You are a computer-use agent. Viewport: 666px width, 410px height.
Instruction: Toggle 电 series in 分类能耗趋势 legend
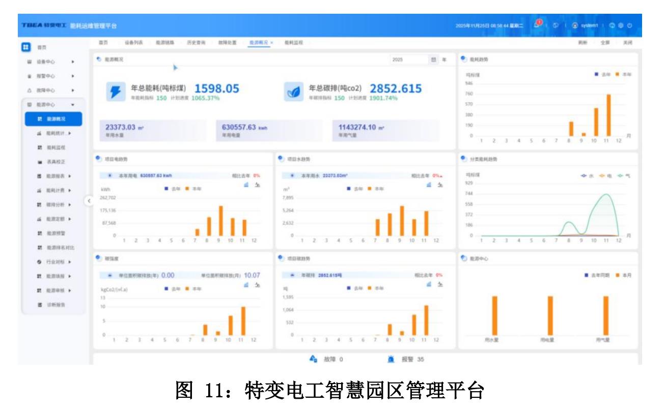605,175
